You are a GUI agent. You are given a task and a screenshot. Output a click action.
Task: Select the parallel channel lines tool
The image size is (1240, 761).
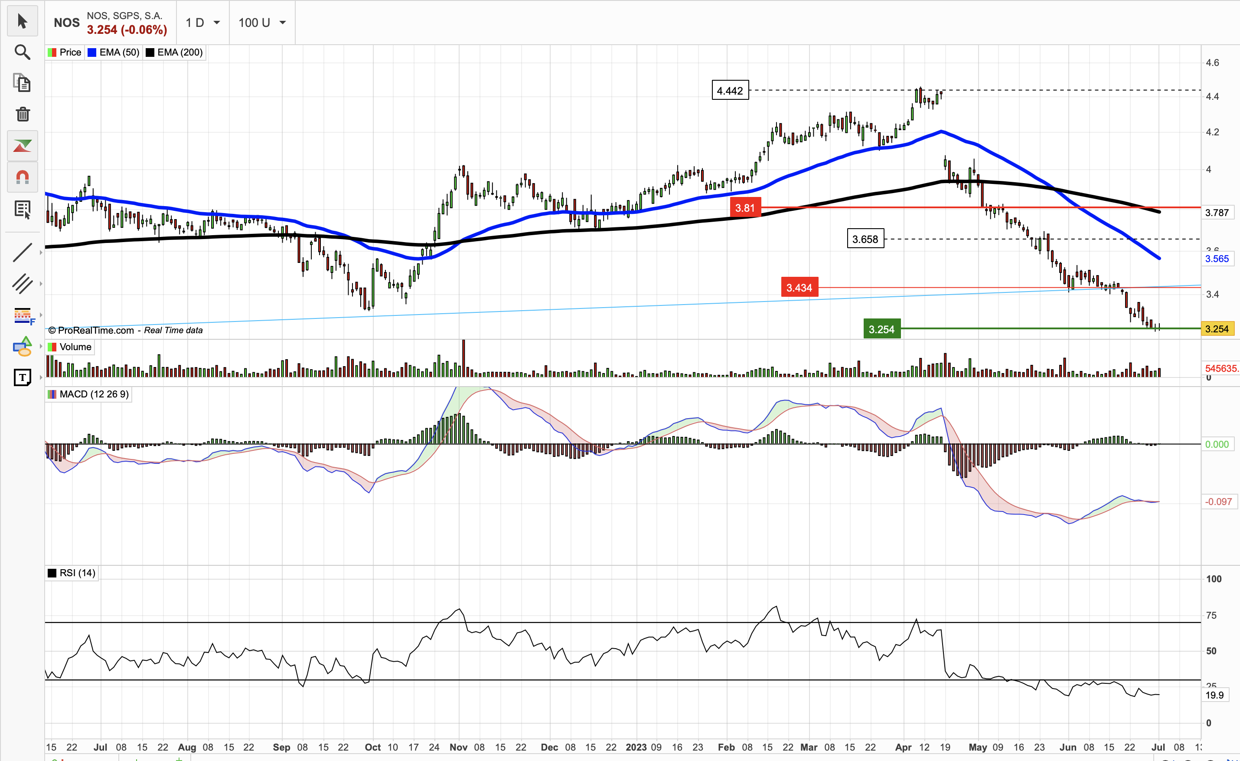22,284
